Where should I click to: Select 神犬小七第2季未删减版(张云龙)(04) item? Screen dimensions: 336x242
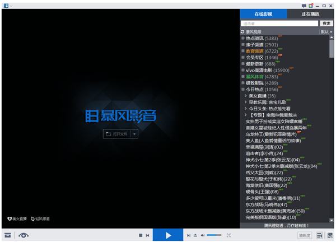[x=281, y=166]
